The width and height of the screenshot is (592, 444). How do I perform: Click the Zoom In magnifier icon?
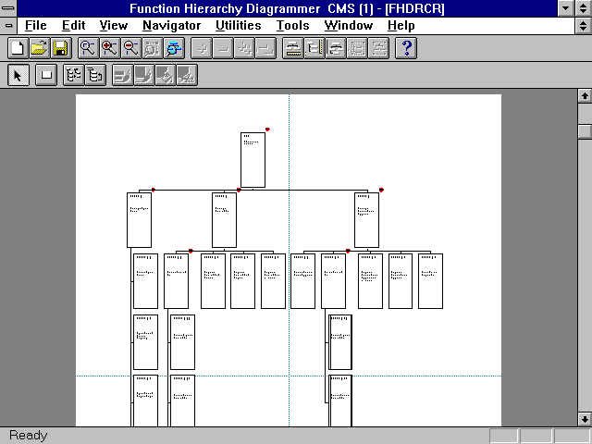tap(109, 48)
